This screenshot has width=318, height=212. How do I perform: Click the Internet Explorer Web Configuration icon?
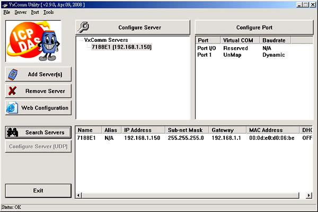(13, 108)
